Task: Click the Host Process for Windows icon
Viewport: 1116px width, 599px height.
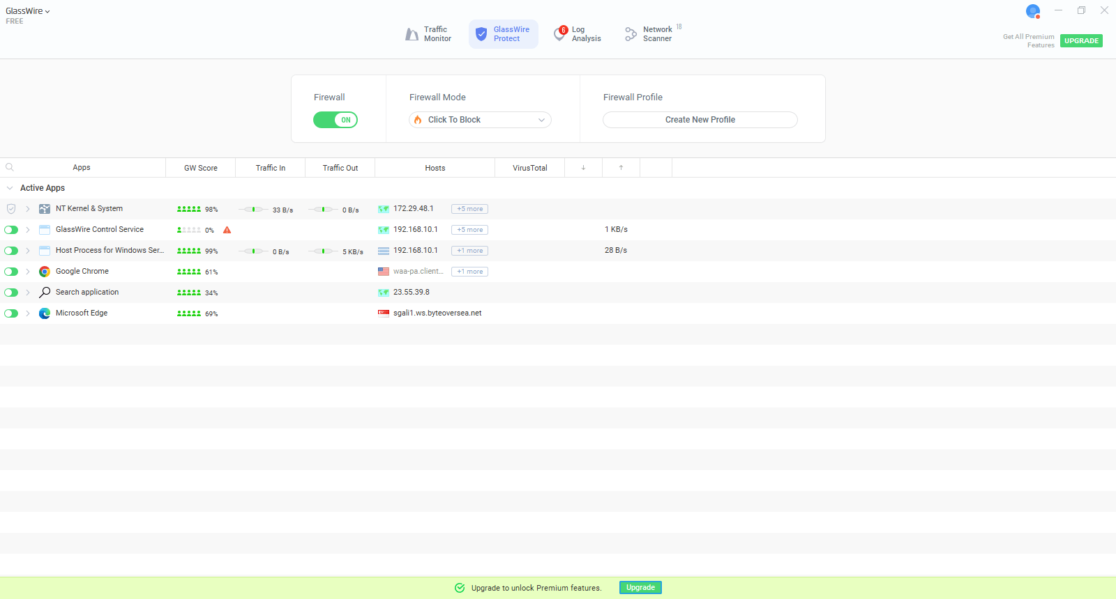Action: point(45,251)
